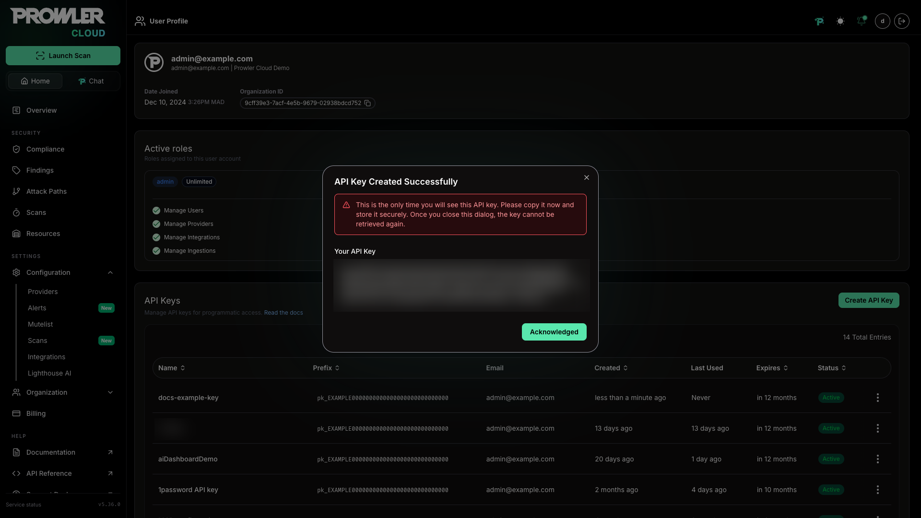Click the Acknowledged button
The height and width of the screenshot is (518, 921).
click(554, 332)
